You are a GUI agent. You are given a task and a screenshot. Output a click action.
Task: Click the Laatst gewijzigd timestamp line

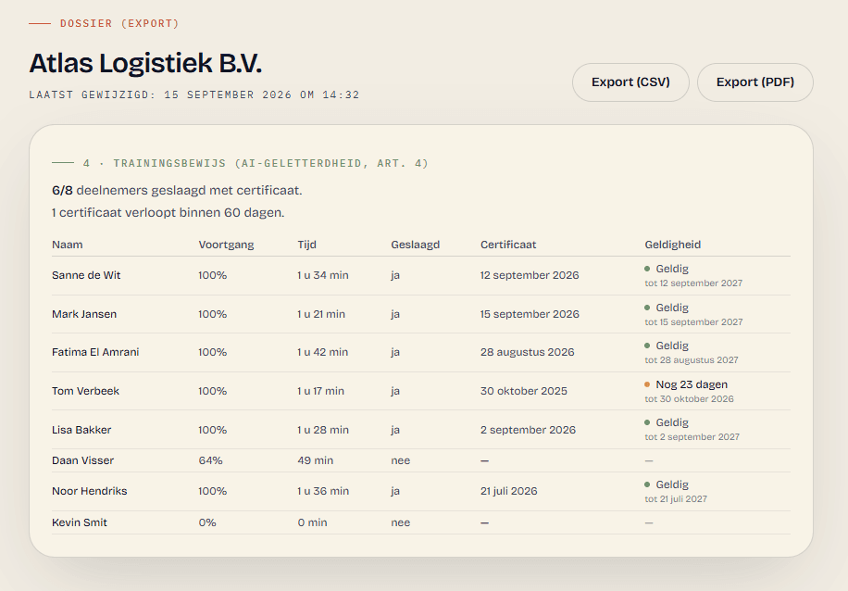point(194,94)
